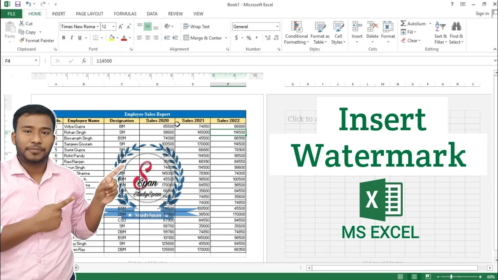Click the horizontal scrollbar
The image size is (498, 280).
pos(395,268)
